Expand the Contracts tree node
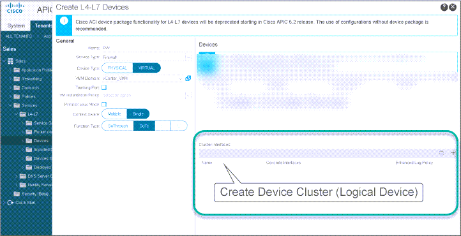The image size is (461, 236). pos(11,88)
